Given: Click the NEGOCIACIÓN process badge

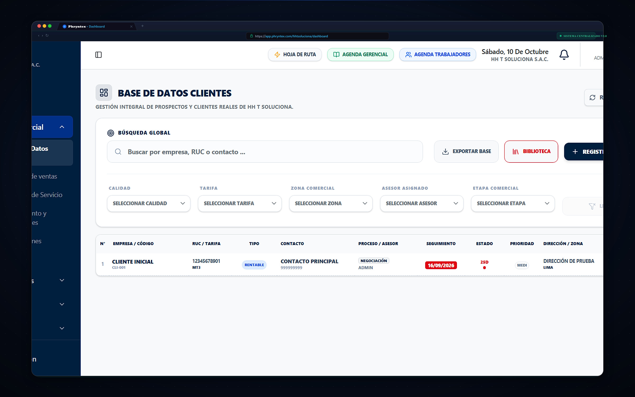Looking at the screenshot, I should (374, 261).
